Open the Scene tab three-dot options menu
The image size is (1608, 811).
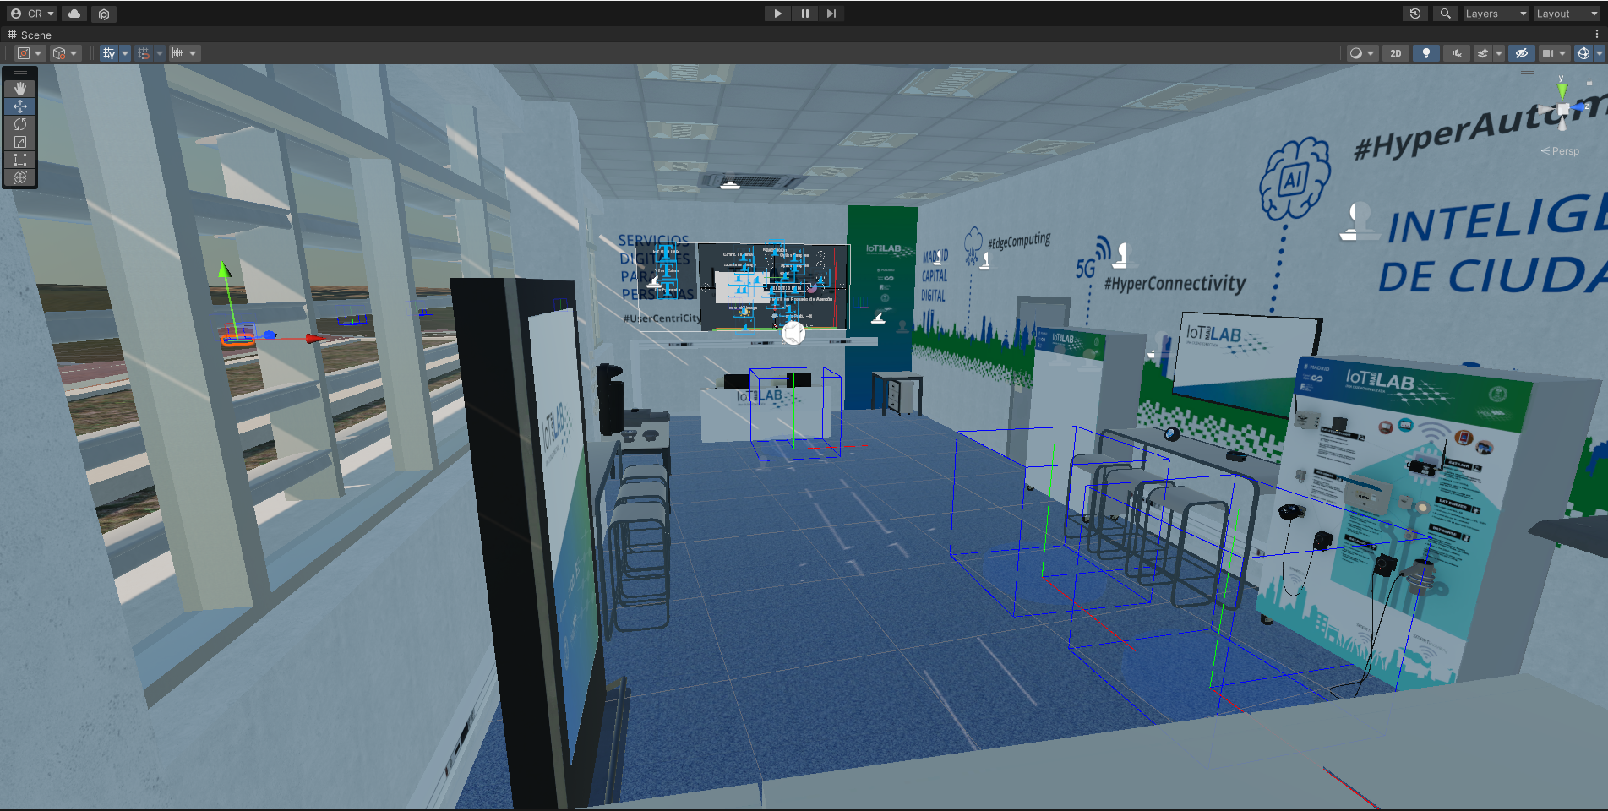(x=1596, y=35)
